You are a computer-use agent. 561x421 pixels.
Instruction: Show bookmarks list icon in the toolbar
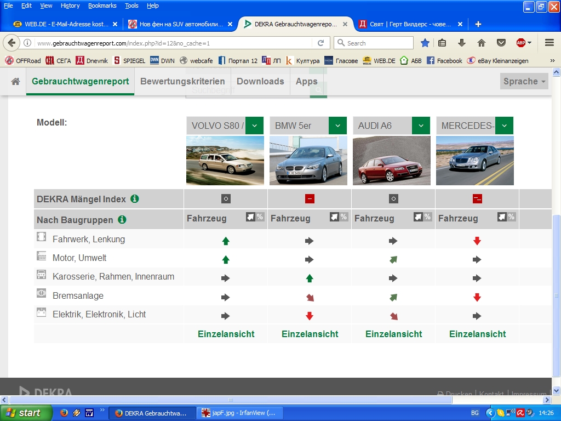click(x=442, y=43)
